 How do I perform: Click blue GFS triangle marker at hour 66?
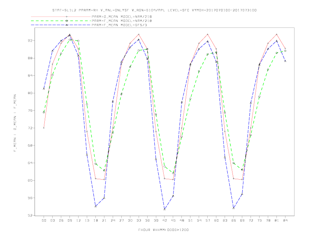(x=234, y=208)
